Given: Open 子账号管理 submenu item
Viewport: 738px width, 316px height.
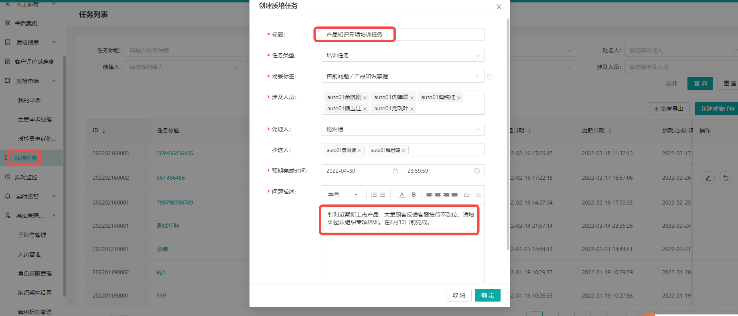Looking at the screenshot, I should tap(32, 235).
